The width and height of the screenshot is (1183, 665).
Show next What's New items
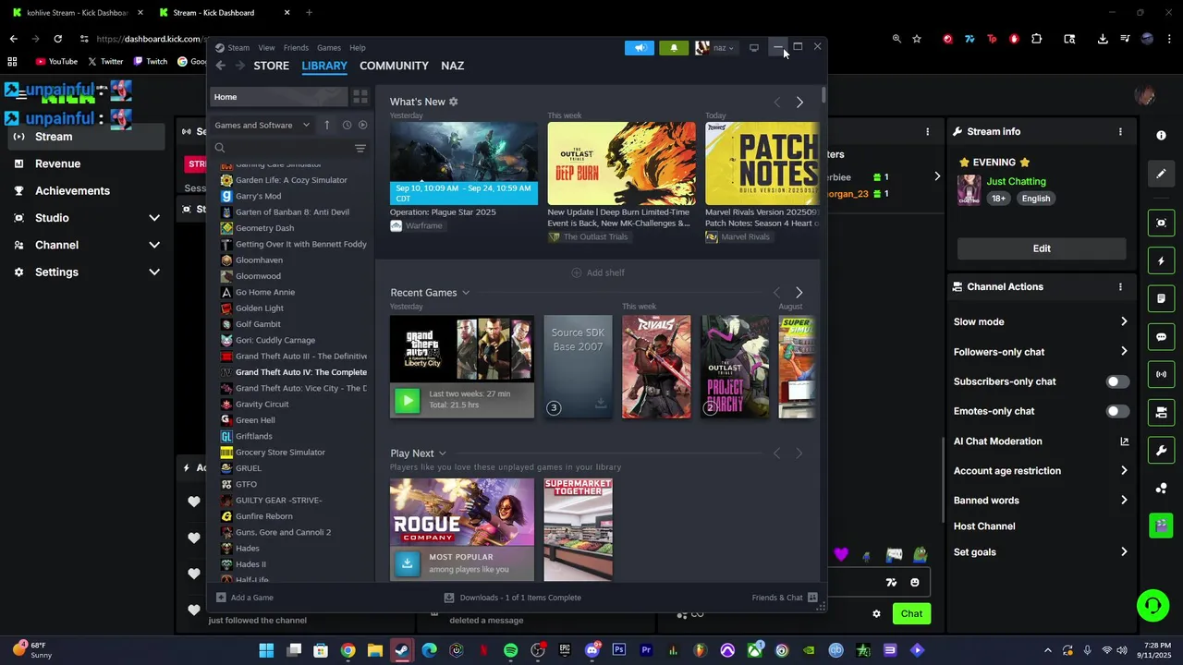799,102
